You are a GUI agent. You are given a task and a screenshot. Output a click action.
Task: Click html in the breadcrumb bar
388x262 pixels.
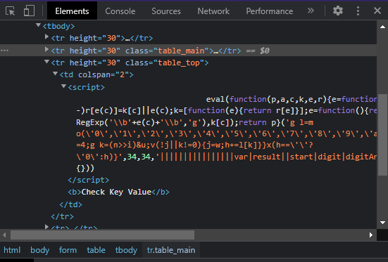(x=12, y=250)
